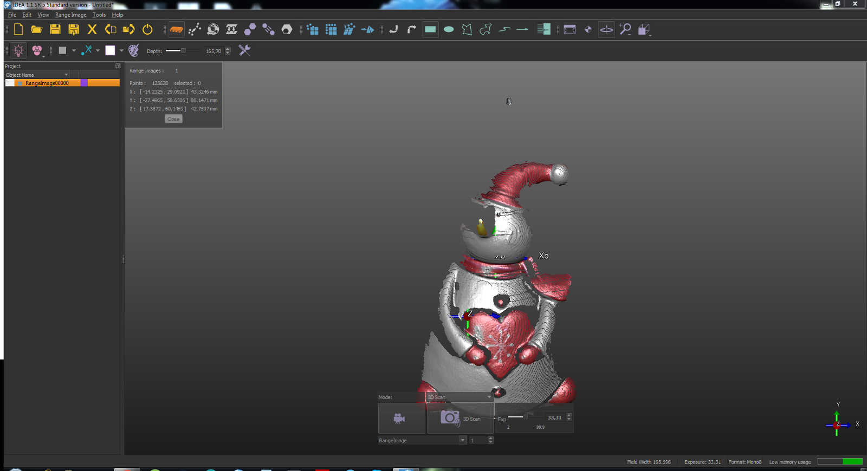Screen dimensions: 867x471
Task: Open dropdown arrow next to white swatch
Action: pos(121,50)
